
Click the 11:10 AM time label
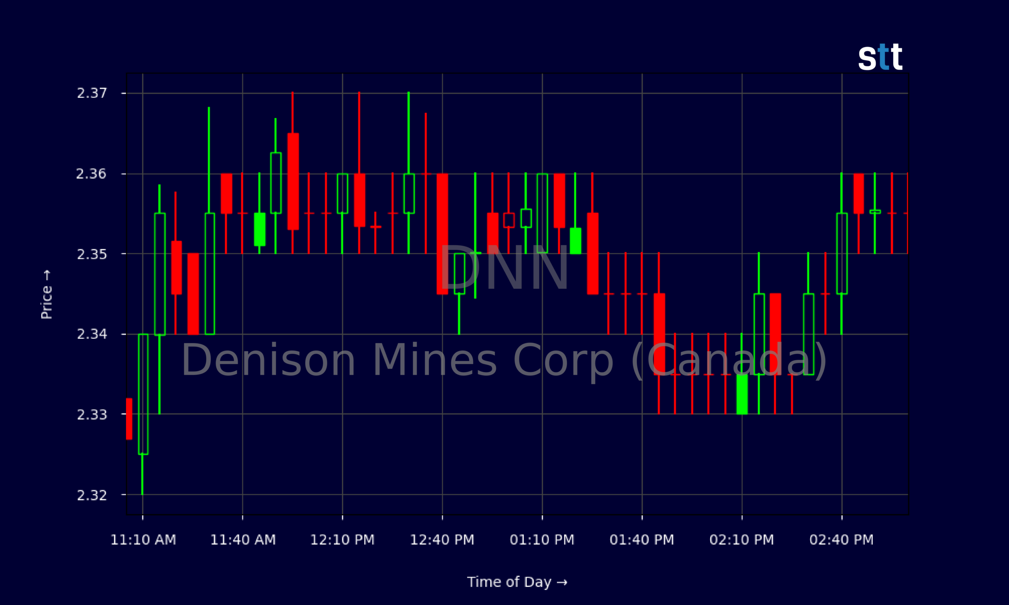coord(143,540)
